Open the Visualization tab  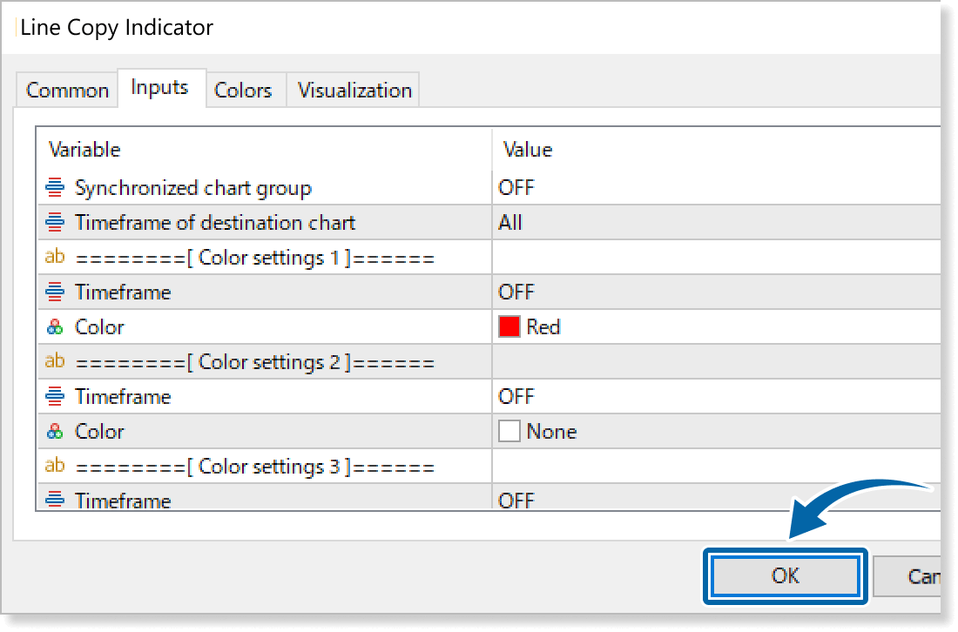354,91
